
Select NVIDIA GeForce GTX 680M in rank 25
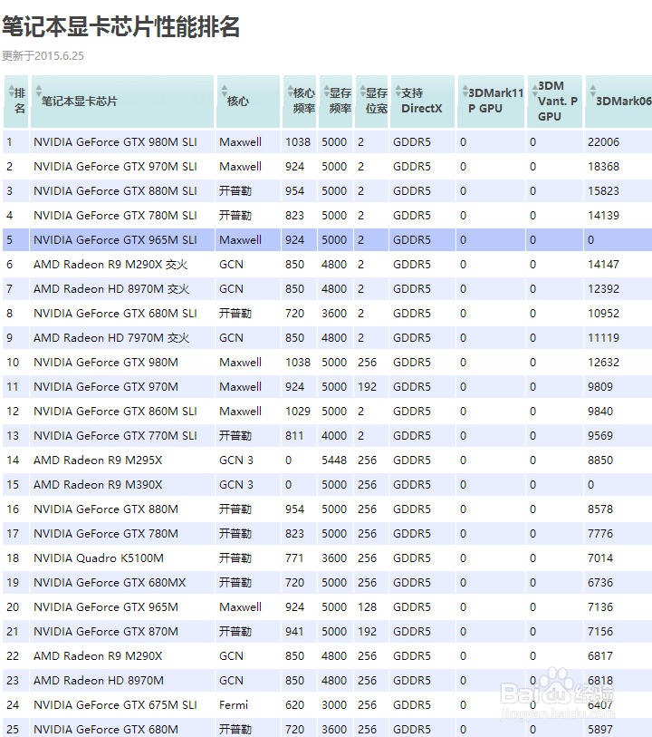(106, 729)
